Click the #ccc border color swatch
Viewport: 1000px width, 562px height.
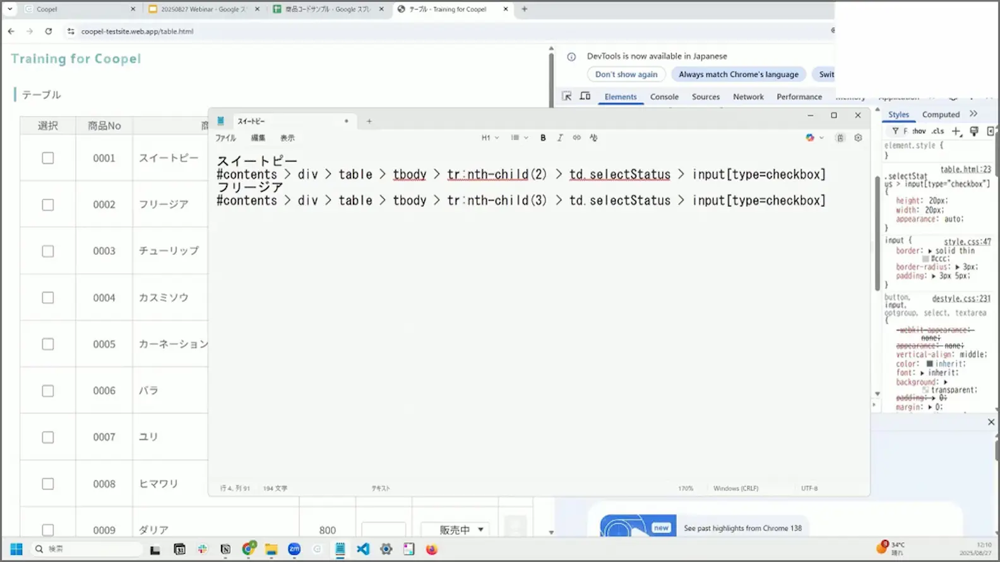[926, 259]
